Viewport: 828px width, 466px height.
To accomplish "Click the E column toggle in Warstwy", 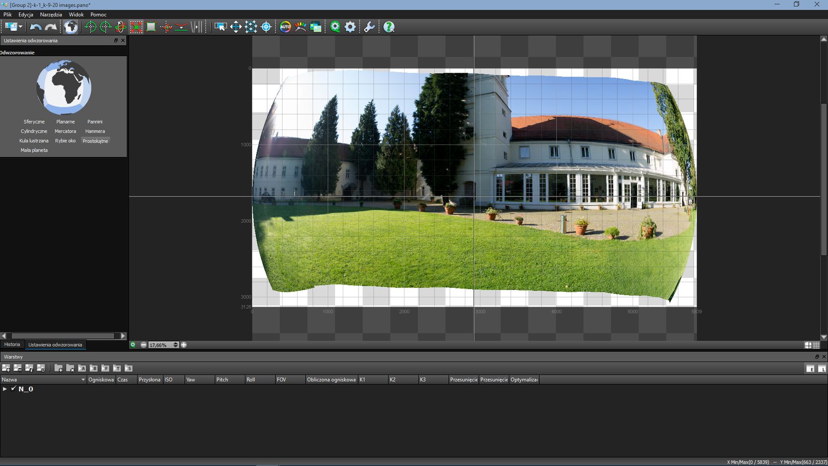I will [810, 369].
